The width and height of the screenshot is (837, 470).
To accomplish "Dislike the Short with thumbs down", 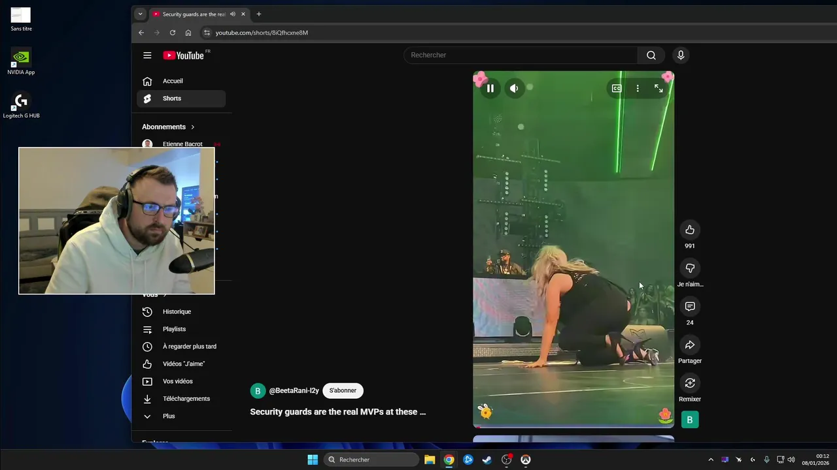I will pos(690,268).
